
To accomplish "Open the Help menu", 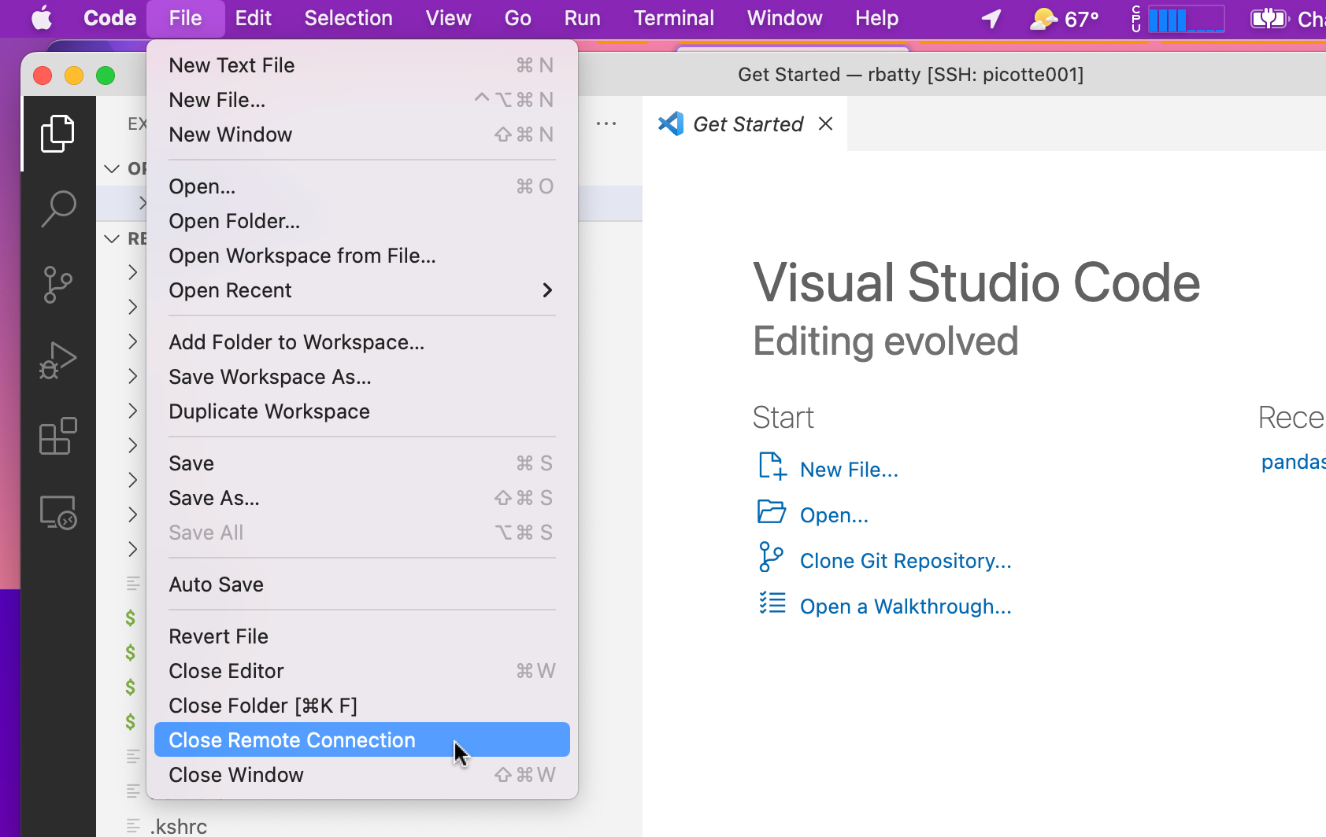I will (x=876, y=18).
